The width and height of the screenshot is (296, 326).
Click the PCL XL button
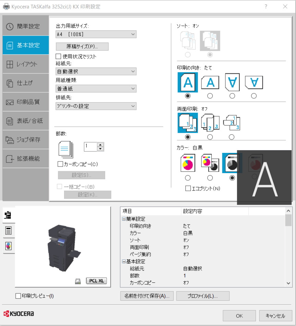97,281
